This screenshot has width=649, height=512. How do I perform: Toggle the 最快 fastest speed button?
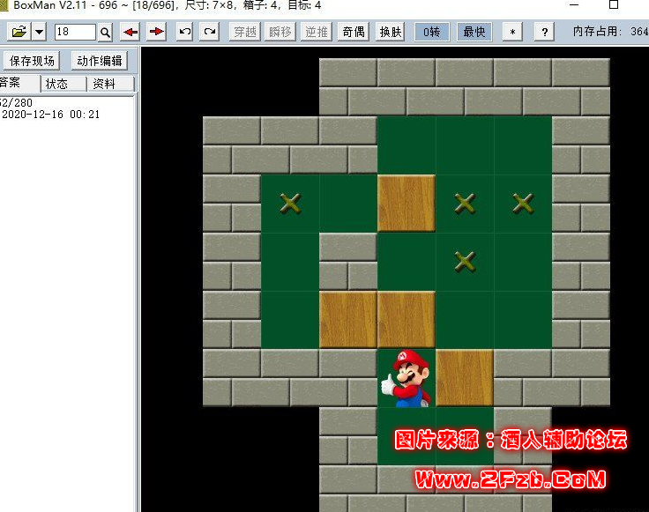(x=474, y=33)
